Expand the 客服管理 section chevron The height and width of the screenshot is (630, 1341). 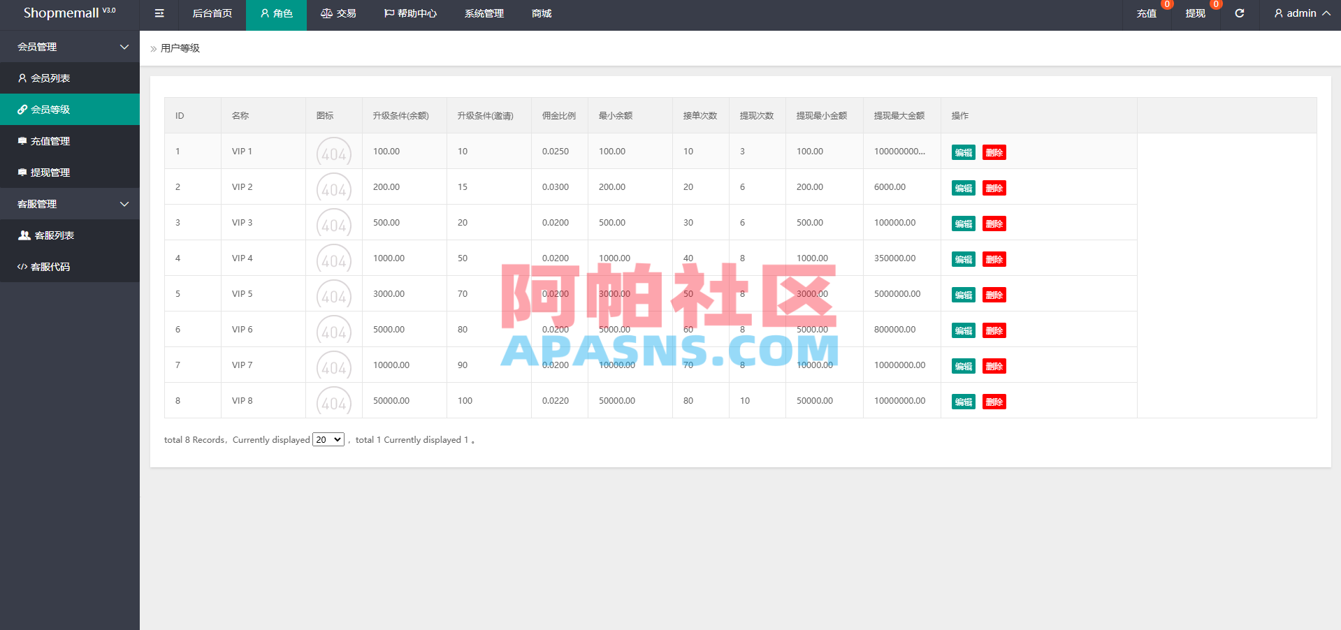124,203
